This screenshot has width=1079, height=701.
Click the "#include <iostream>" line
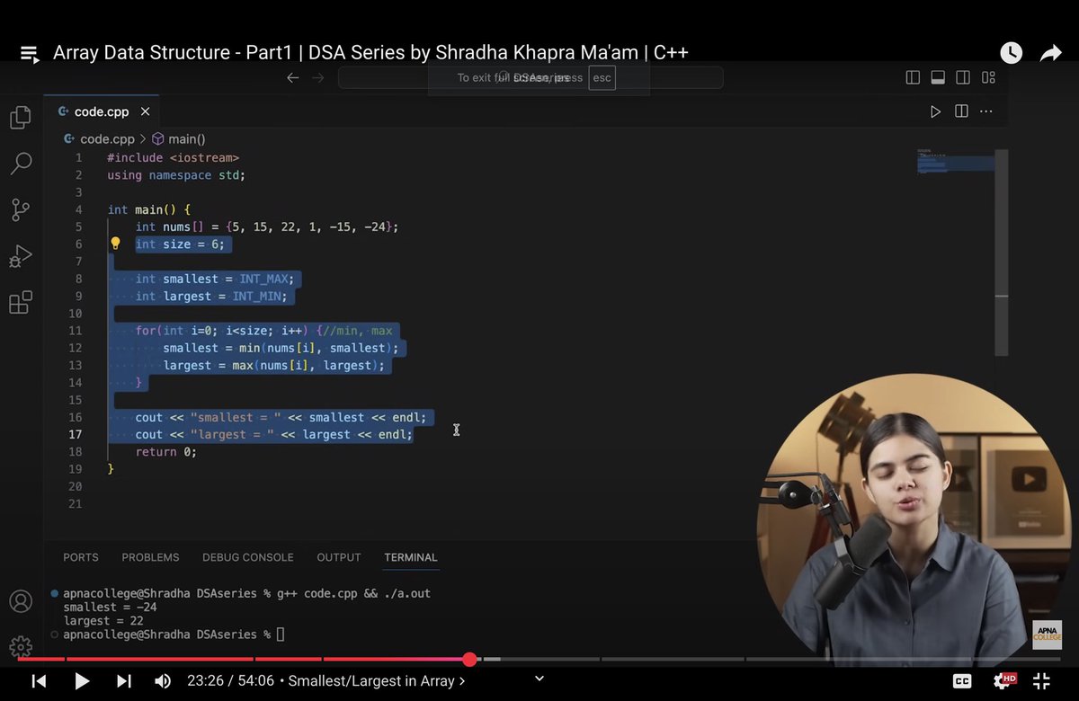(x=173, y=157)
